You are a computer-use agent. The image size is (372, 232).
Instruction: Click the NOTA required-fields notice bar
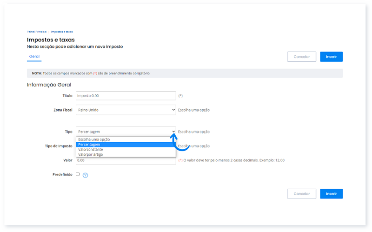185,73
